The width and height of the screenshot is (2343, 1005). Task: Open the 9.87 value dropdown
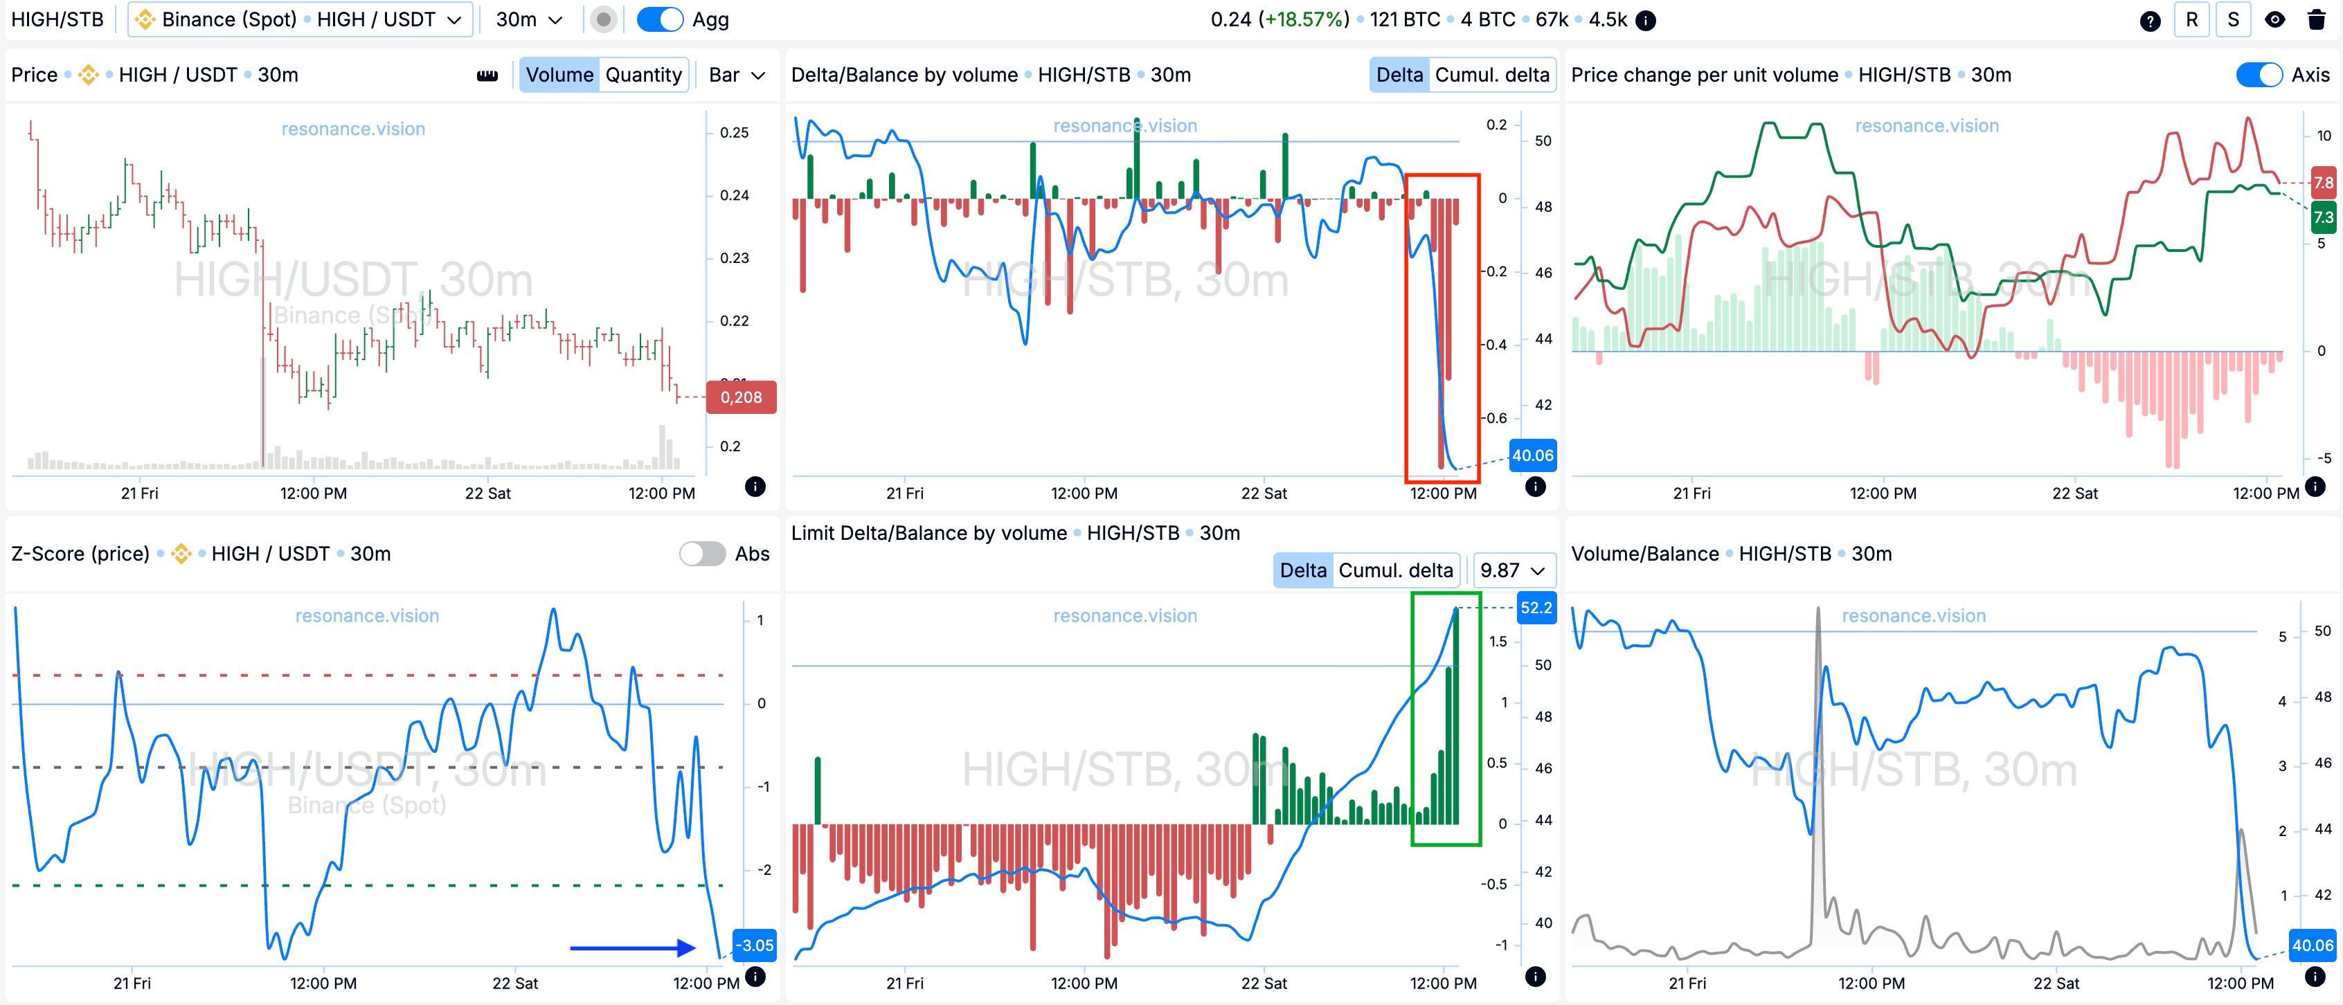point(1513,570)
